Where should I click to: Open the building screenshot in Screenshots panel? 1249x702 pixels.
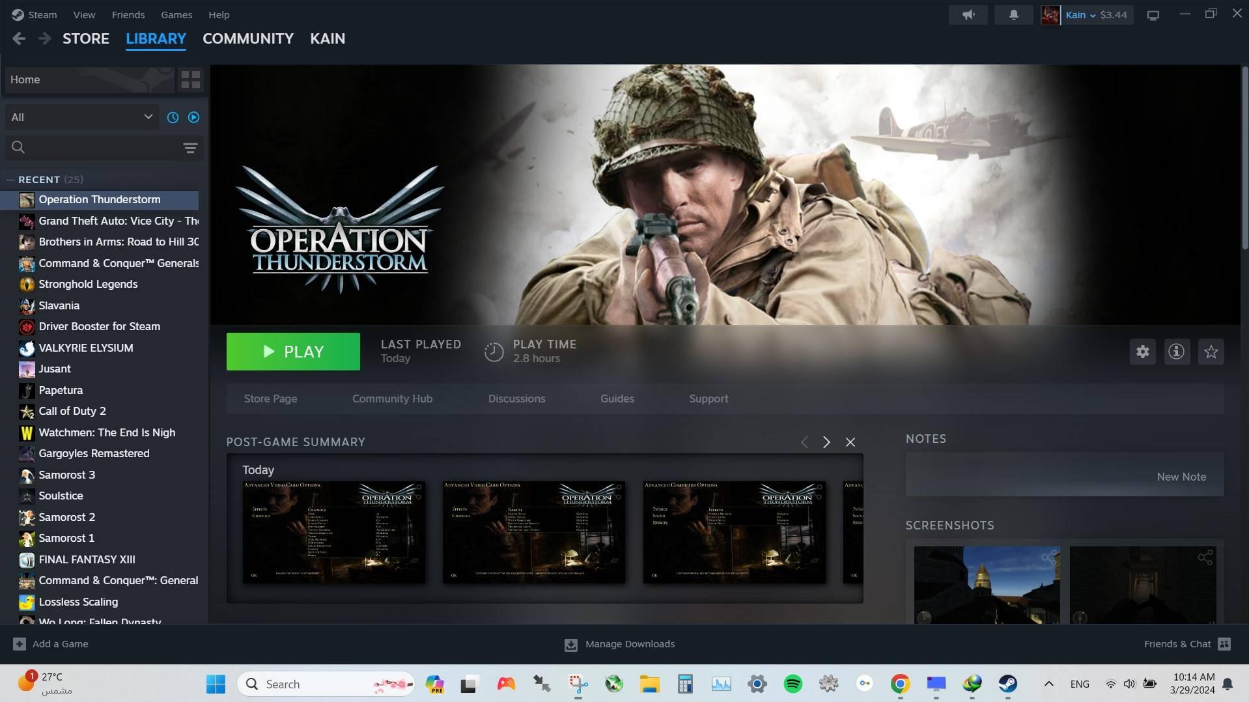point(987,585)
